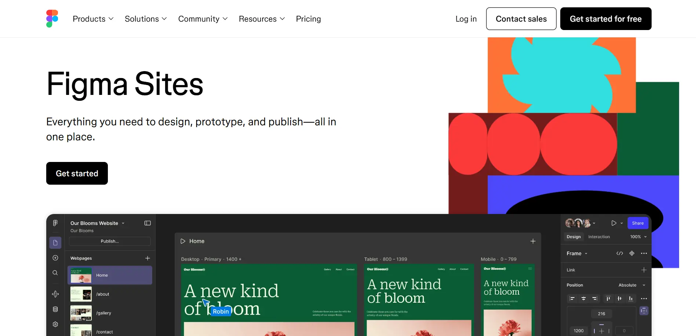696x336 pixels.
Task: Click the play icon beside the Home title
Action: 183,241
